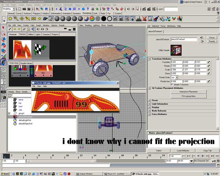Click the trash can icon beside shelf tabs

tap(218, 13)
